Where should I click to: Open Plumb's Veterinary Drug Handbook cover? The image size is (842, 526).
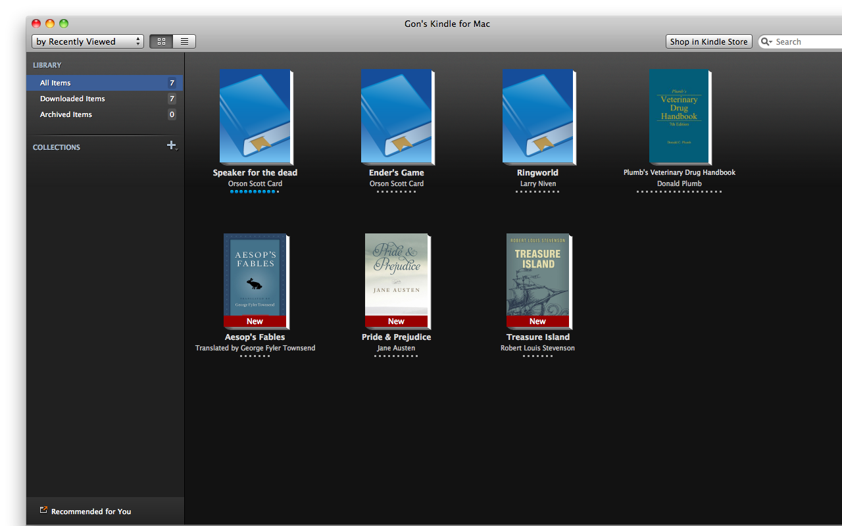[x=680, y=117]
